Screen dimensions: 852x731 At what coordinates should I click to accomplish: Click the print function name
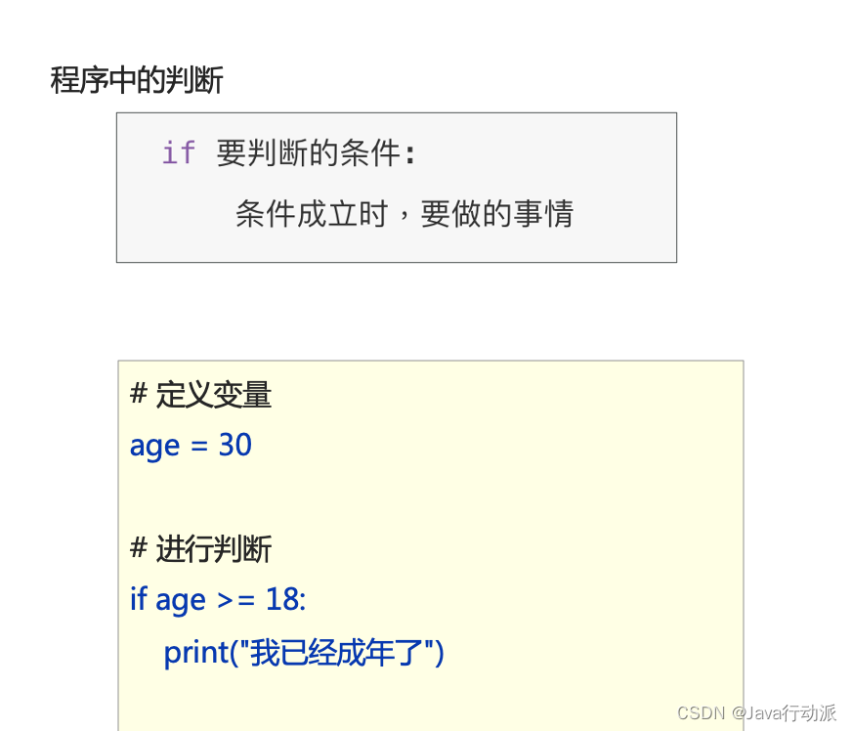click(195, 652)
